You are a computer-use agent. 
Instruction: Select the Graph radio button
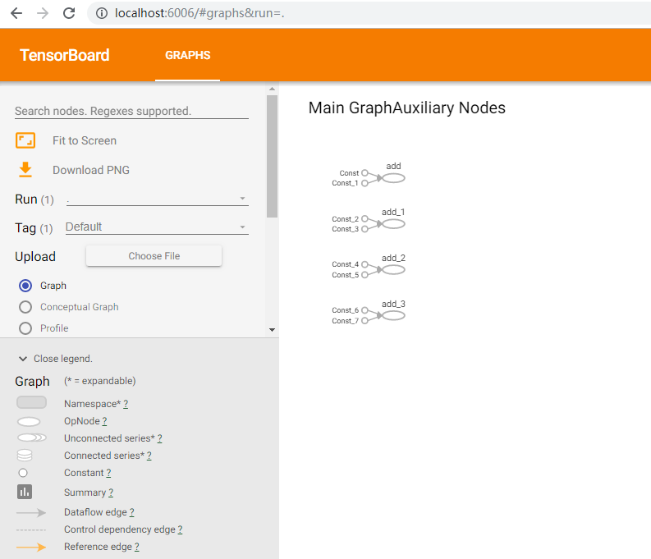(x=25, y=286)
